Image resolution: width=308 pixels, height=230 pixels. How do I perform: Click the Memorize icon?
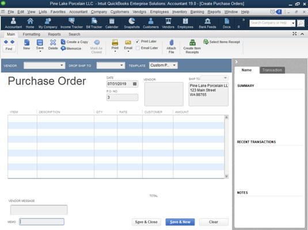pos(63,48)
